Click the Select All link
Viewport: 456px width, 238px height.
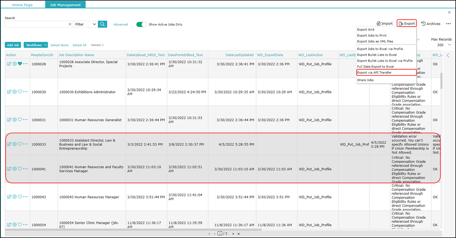pos(79,45)
